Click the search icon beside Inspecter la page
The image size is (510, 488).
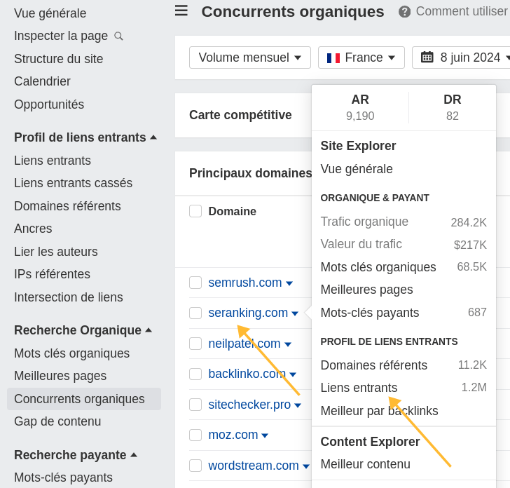(x=118, y=36)
